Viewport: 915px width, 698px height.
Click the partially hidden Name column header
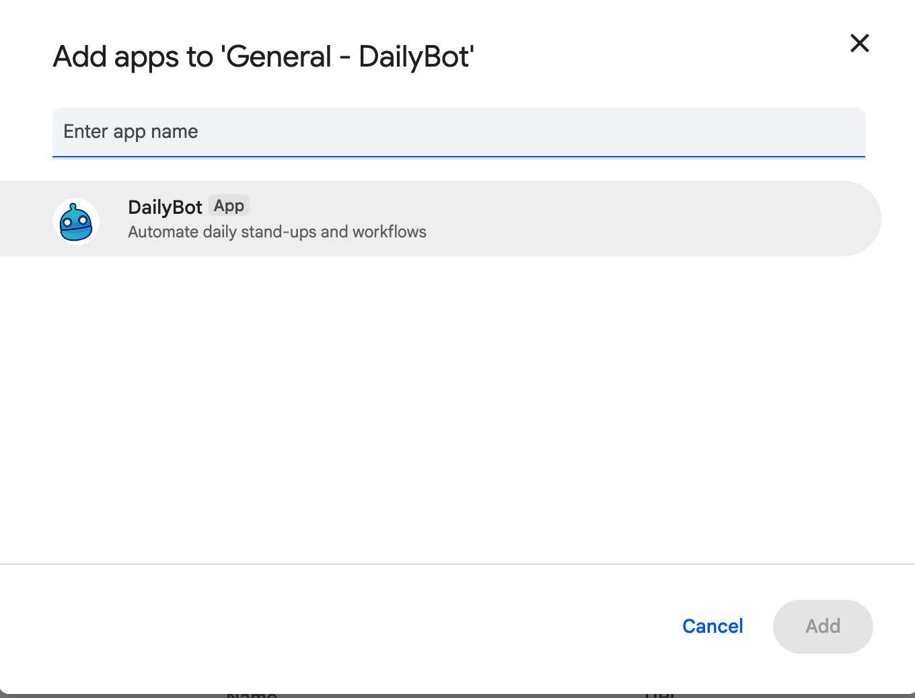(x=252, y=695)
